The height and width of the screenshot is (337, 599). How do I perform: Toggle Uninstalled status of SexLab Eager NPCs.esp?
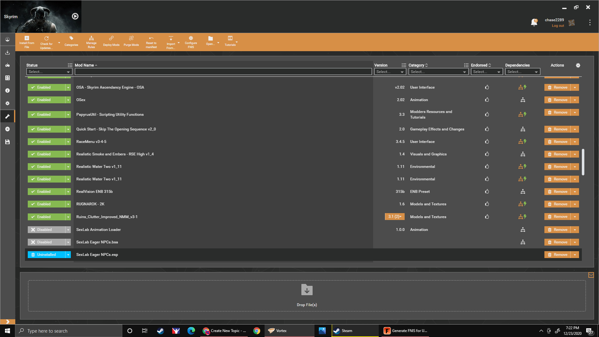tap(46, 255)
